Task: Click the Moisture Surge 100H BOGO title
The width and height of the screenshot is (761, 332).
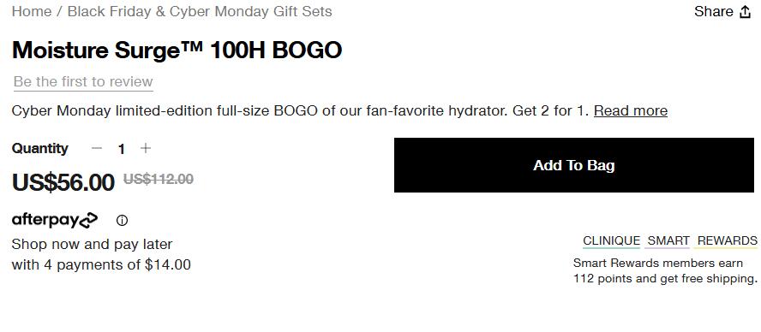Action: (177, 50)
